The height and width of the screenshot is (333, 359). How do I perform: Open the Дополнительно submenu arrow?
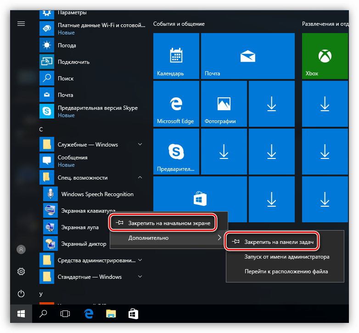219,237
